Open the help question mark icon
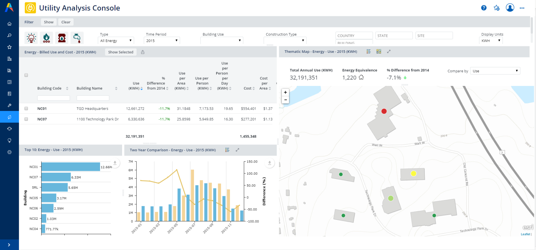The image size is (536, 250). (x=484, y=8)
